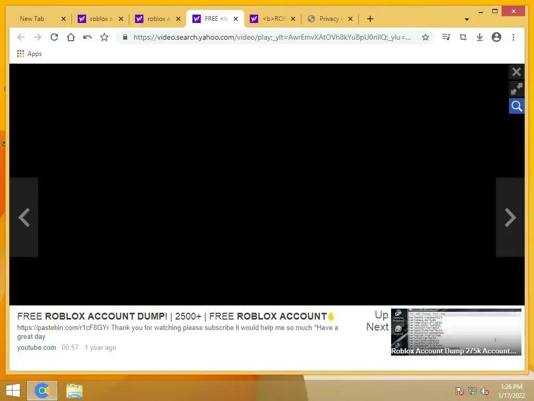The image size is (534, 401).
Task: View site security padlock info
Action: pyautogui.click(x=125, y=37)
